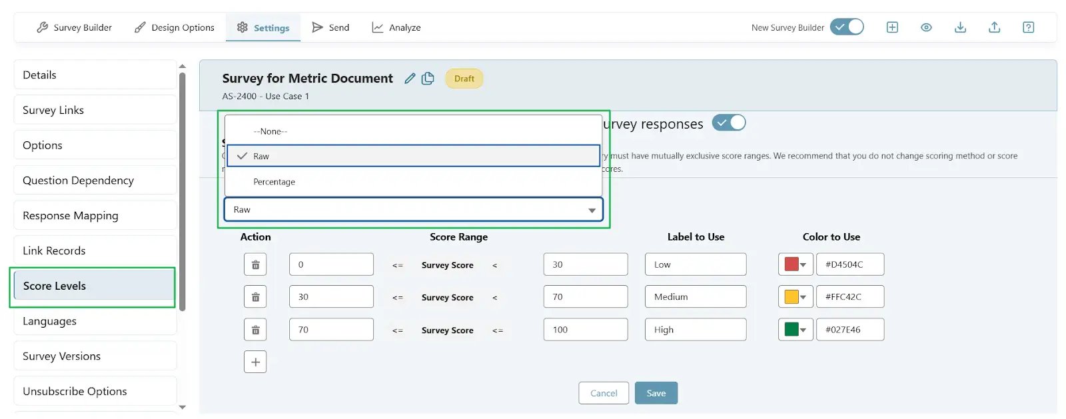Click the #D4504C hex color field
Screen dimensions: 1066x419
coord(850,264)
